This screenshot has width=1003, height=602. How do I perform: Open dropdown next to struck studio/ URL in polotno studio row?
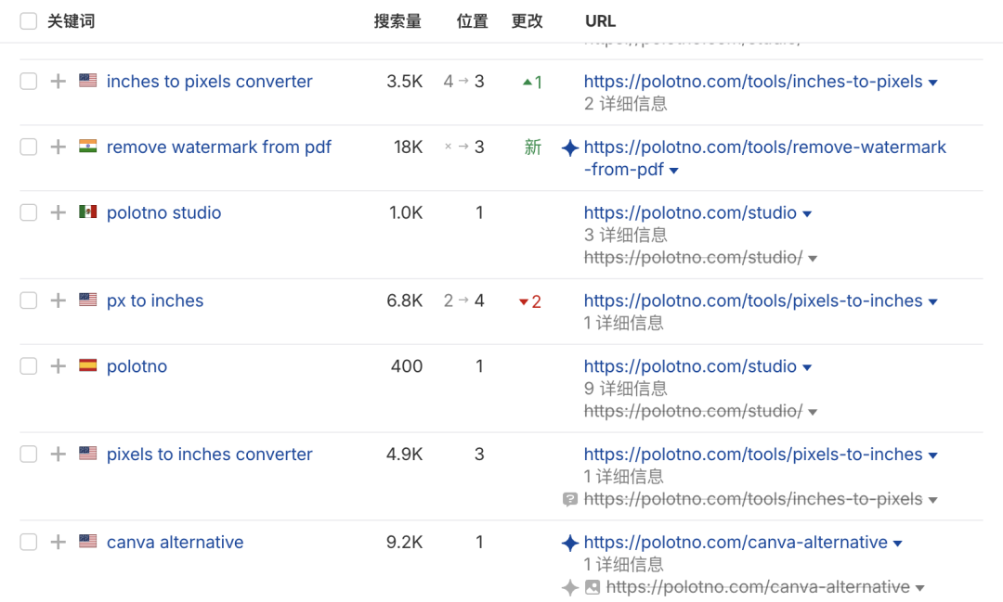[813, 259]
